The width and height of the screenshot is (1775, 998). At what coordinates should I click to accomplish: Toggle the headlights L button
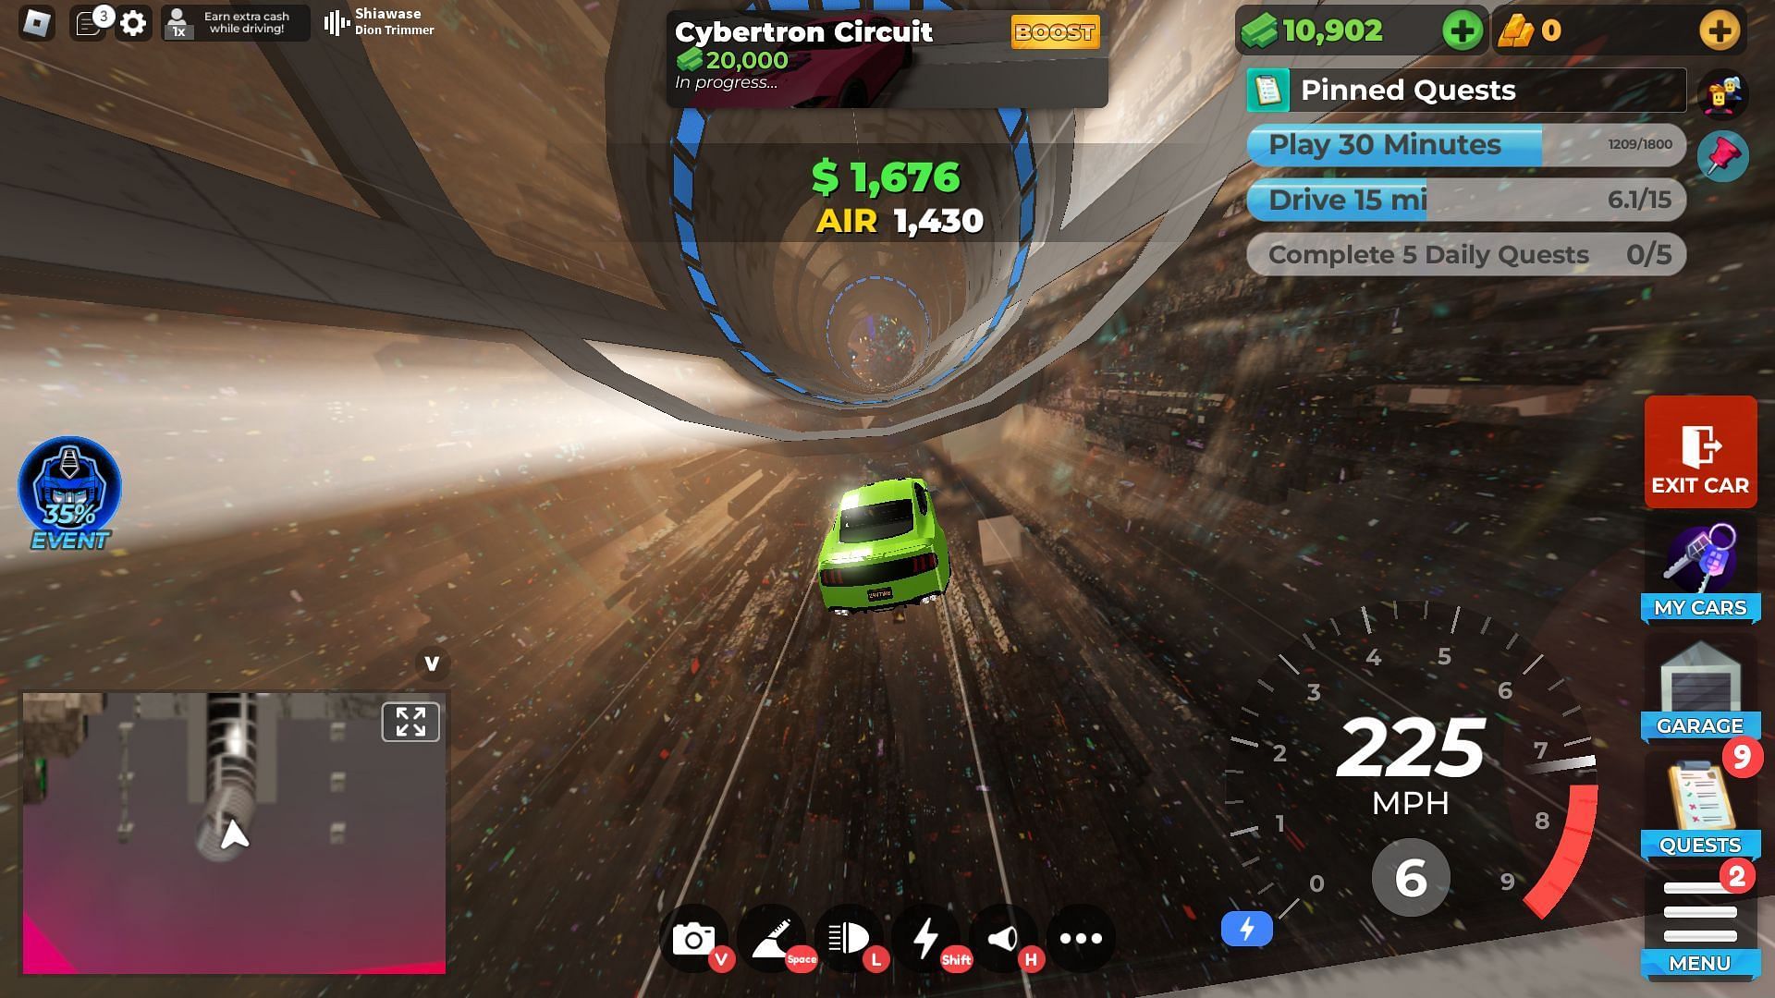point(850,937)
